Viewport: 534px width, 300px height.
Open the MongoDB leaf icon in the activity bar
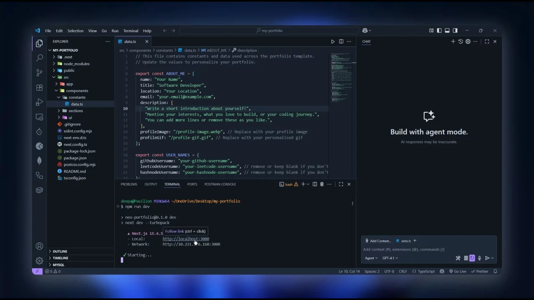(39, 160)
